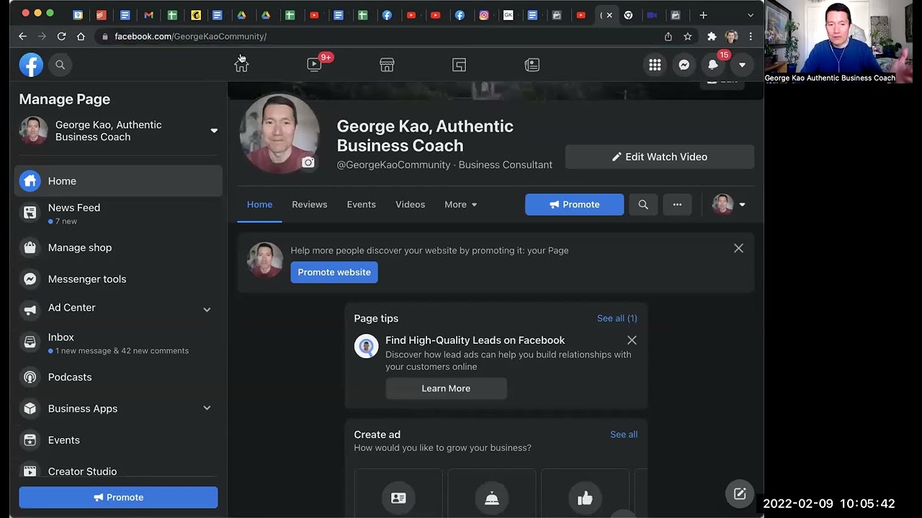Open Creator Studio in sidebar
This screenshot has width=922, height=518.
click(118, 471)
